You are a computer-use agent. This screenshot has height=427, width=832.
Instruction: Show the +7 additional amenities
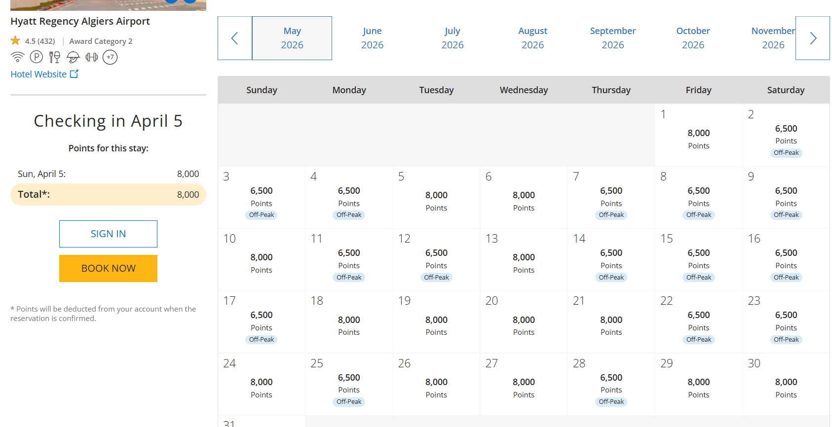pyautogui.click(x=110, y=57)
